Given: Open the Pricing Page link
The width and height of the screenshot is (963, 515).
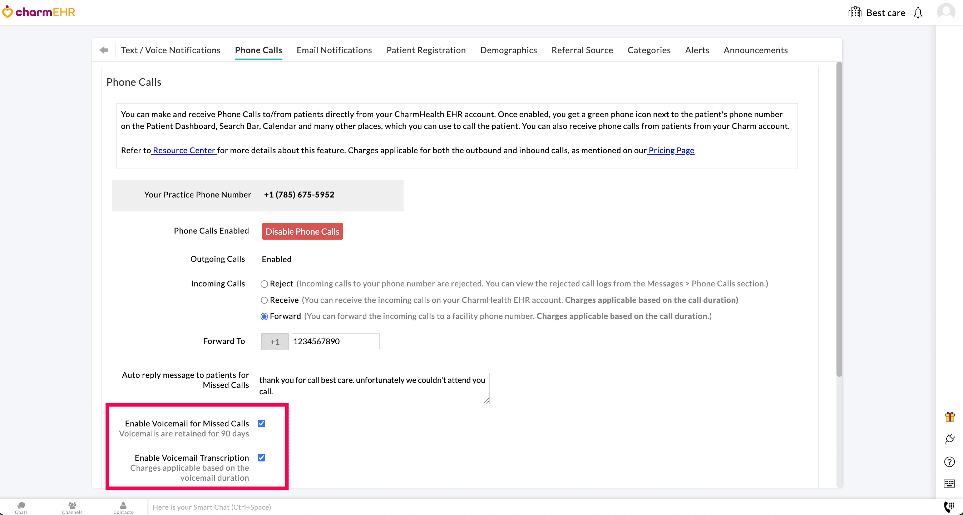Looking at the screenshot, I should [671, 150].
